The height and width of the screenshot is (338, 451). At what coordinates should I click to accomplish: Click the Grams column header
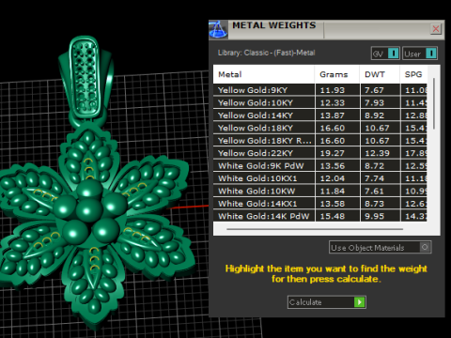(x=337, y=74)
